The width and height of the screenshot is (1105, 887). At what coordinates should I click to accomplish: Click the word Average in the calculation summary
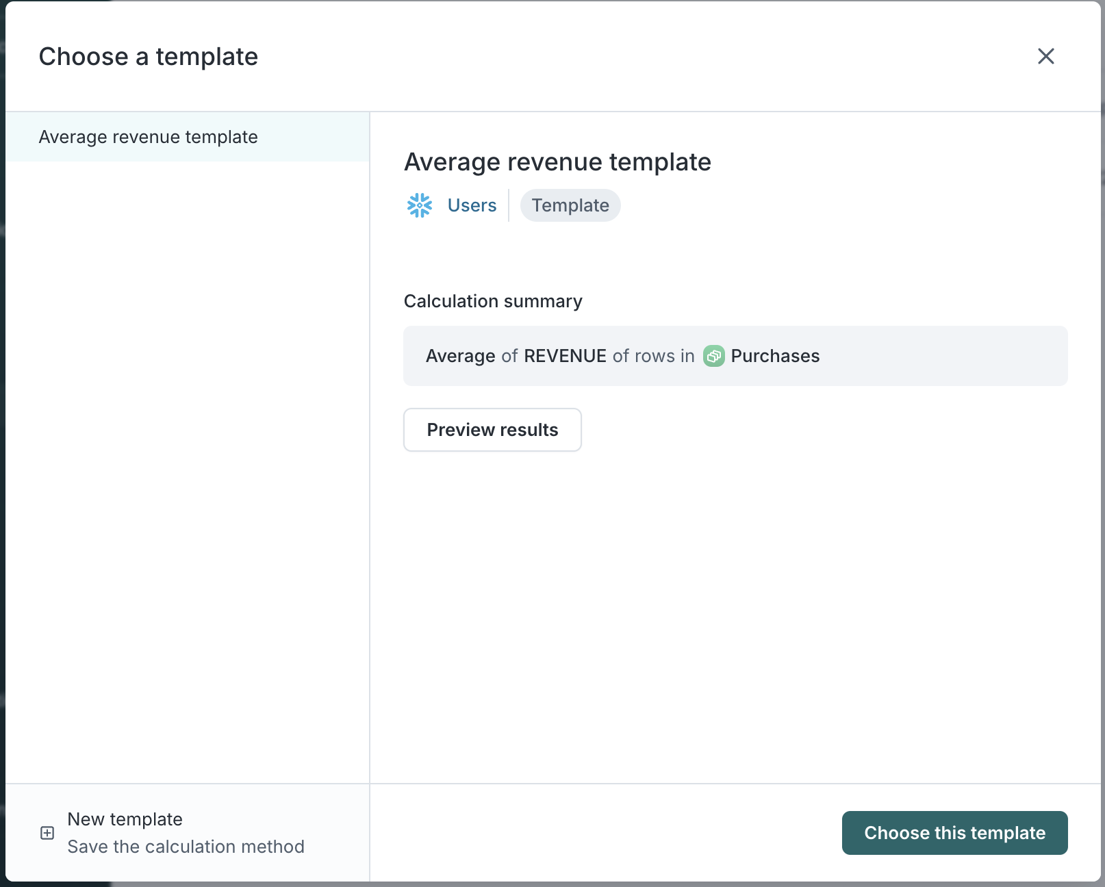tap(460, 356)
